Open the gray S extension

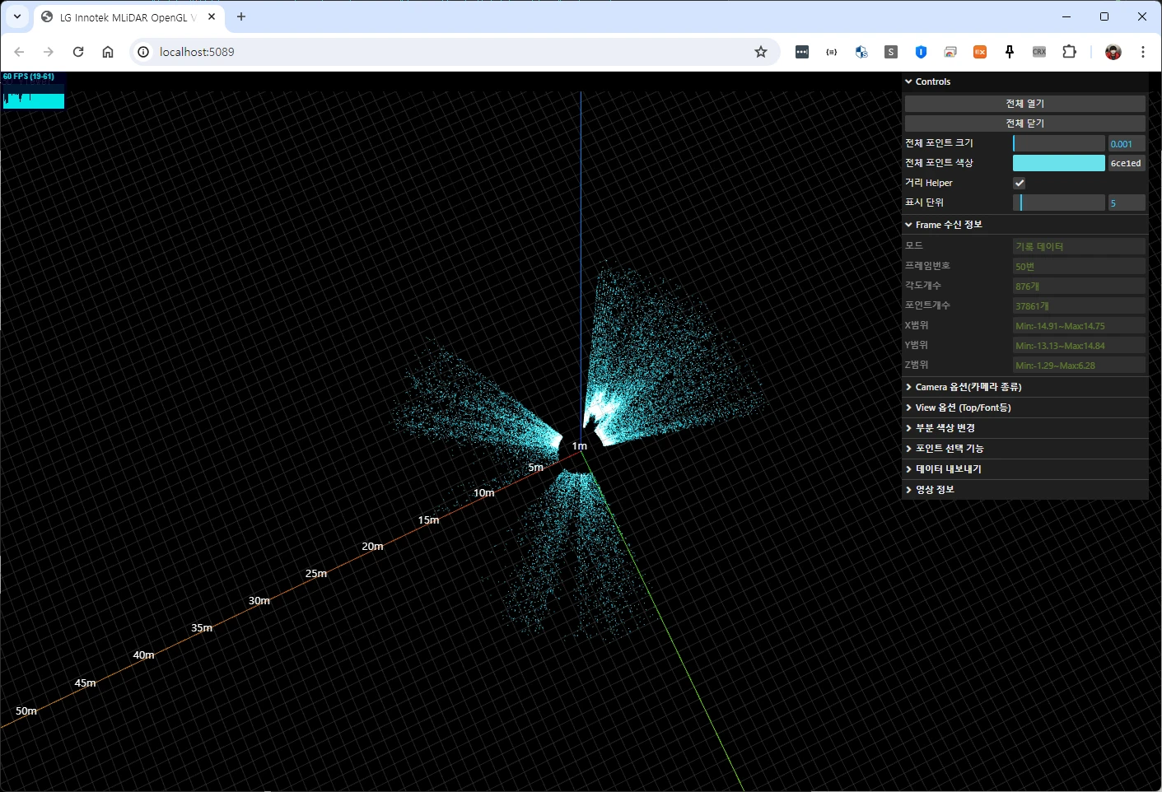point(891,52)
